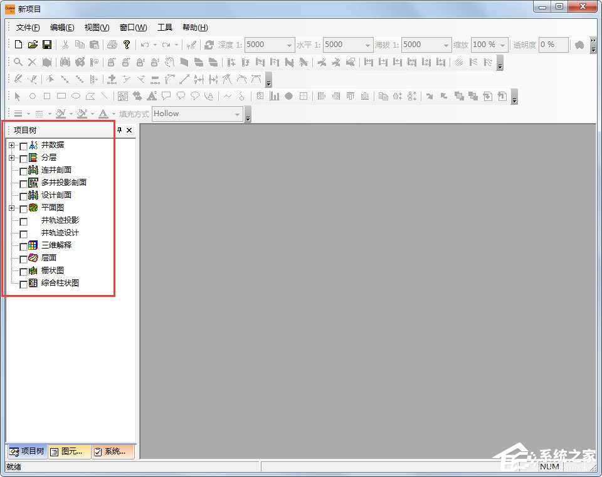Create a new project file
The image size is (602, 477).
coord(18,45)
